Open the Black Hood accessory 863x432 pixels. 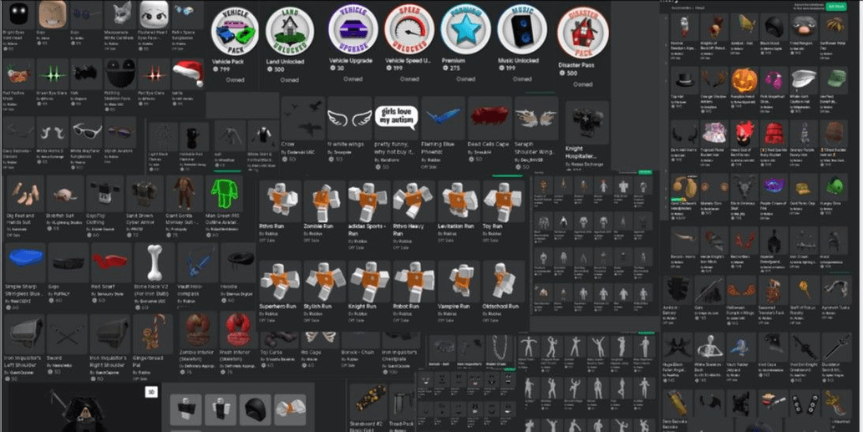tap(774, 27)
